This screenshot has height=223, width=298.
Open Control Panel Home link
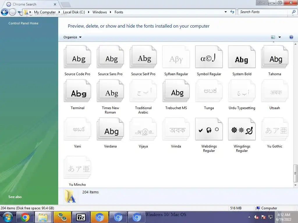tap(23, 23)
